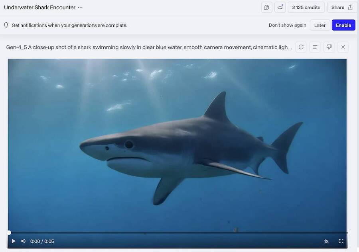359x252 pixels.
Task: Enable generation notifications
Action: coord(343,25)
